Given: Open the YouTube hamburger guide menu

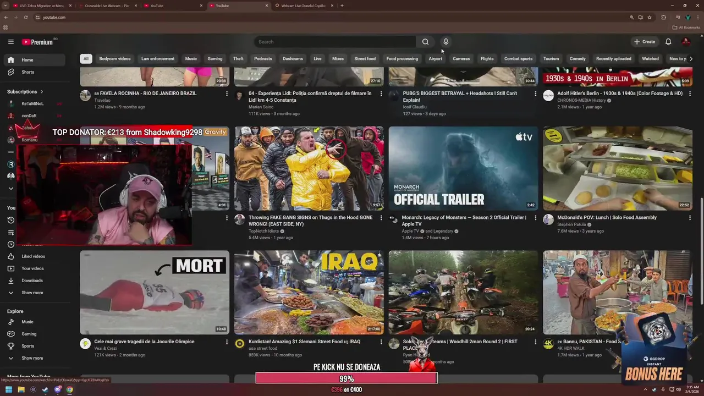Looking at the screenshot, I should click(10, 42).
